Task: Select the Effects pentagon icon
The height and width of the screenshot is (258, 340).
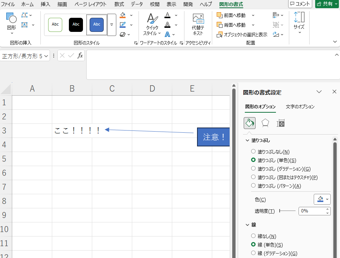Action: click(265, 123)
